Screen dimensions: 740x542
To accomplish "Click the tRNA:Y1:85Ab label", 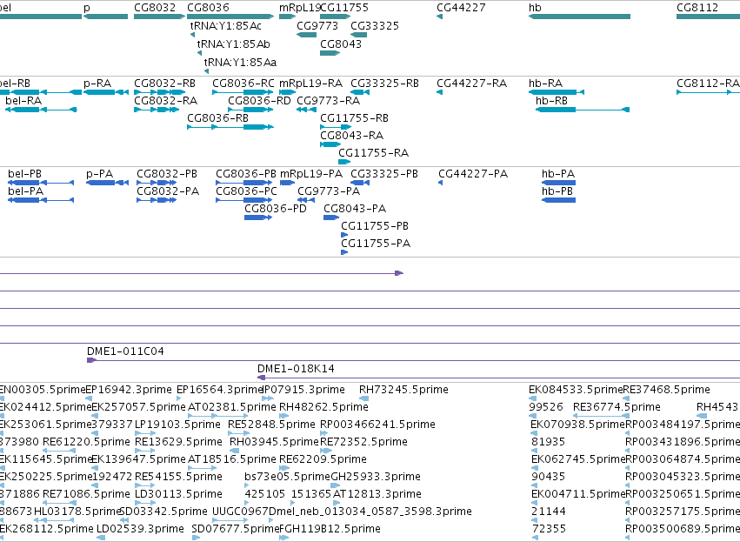I will click(x=234, y=43).
